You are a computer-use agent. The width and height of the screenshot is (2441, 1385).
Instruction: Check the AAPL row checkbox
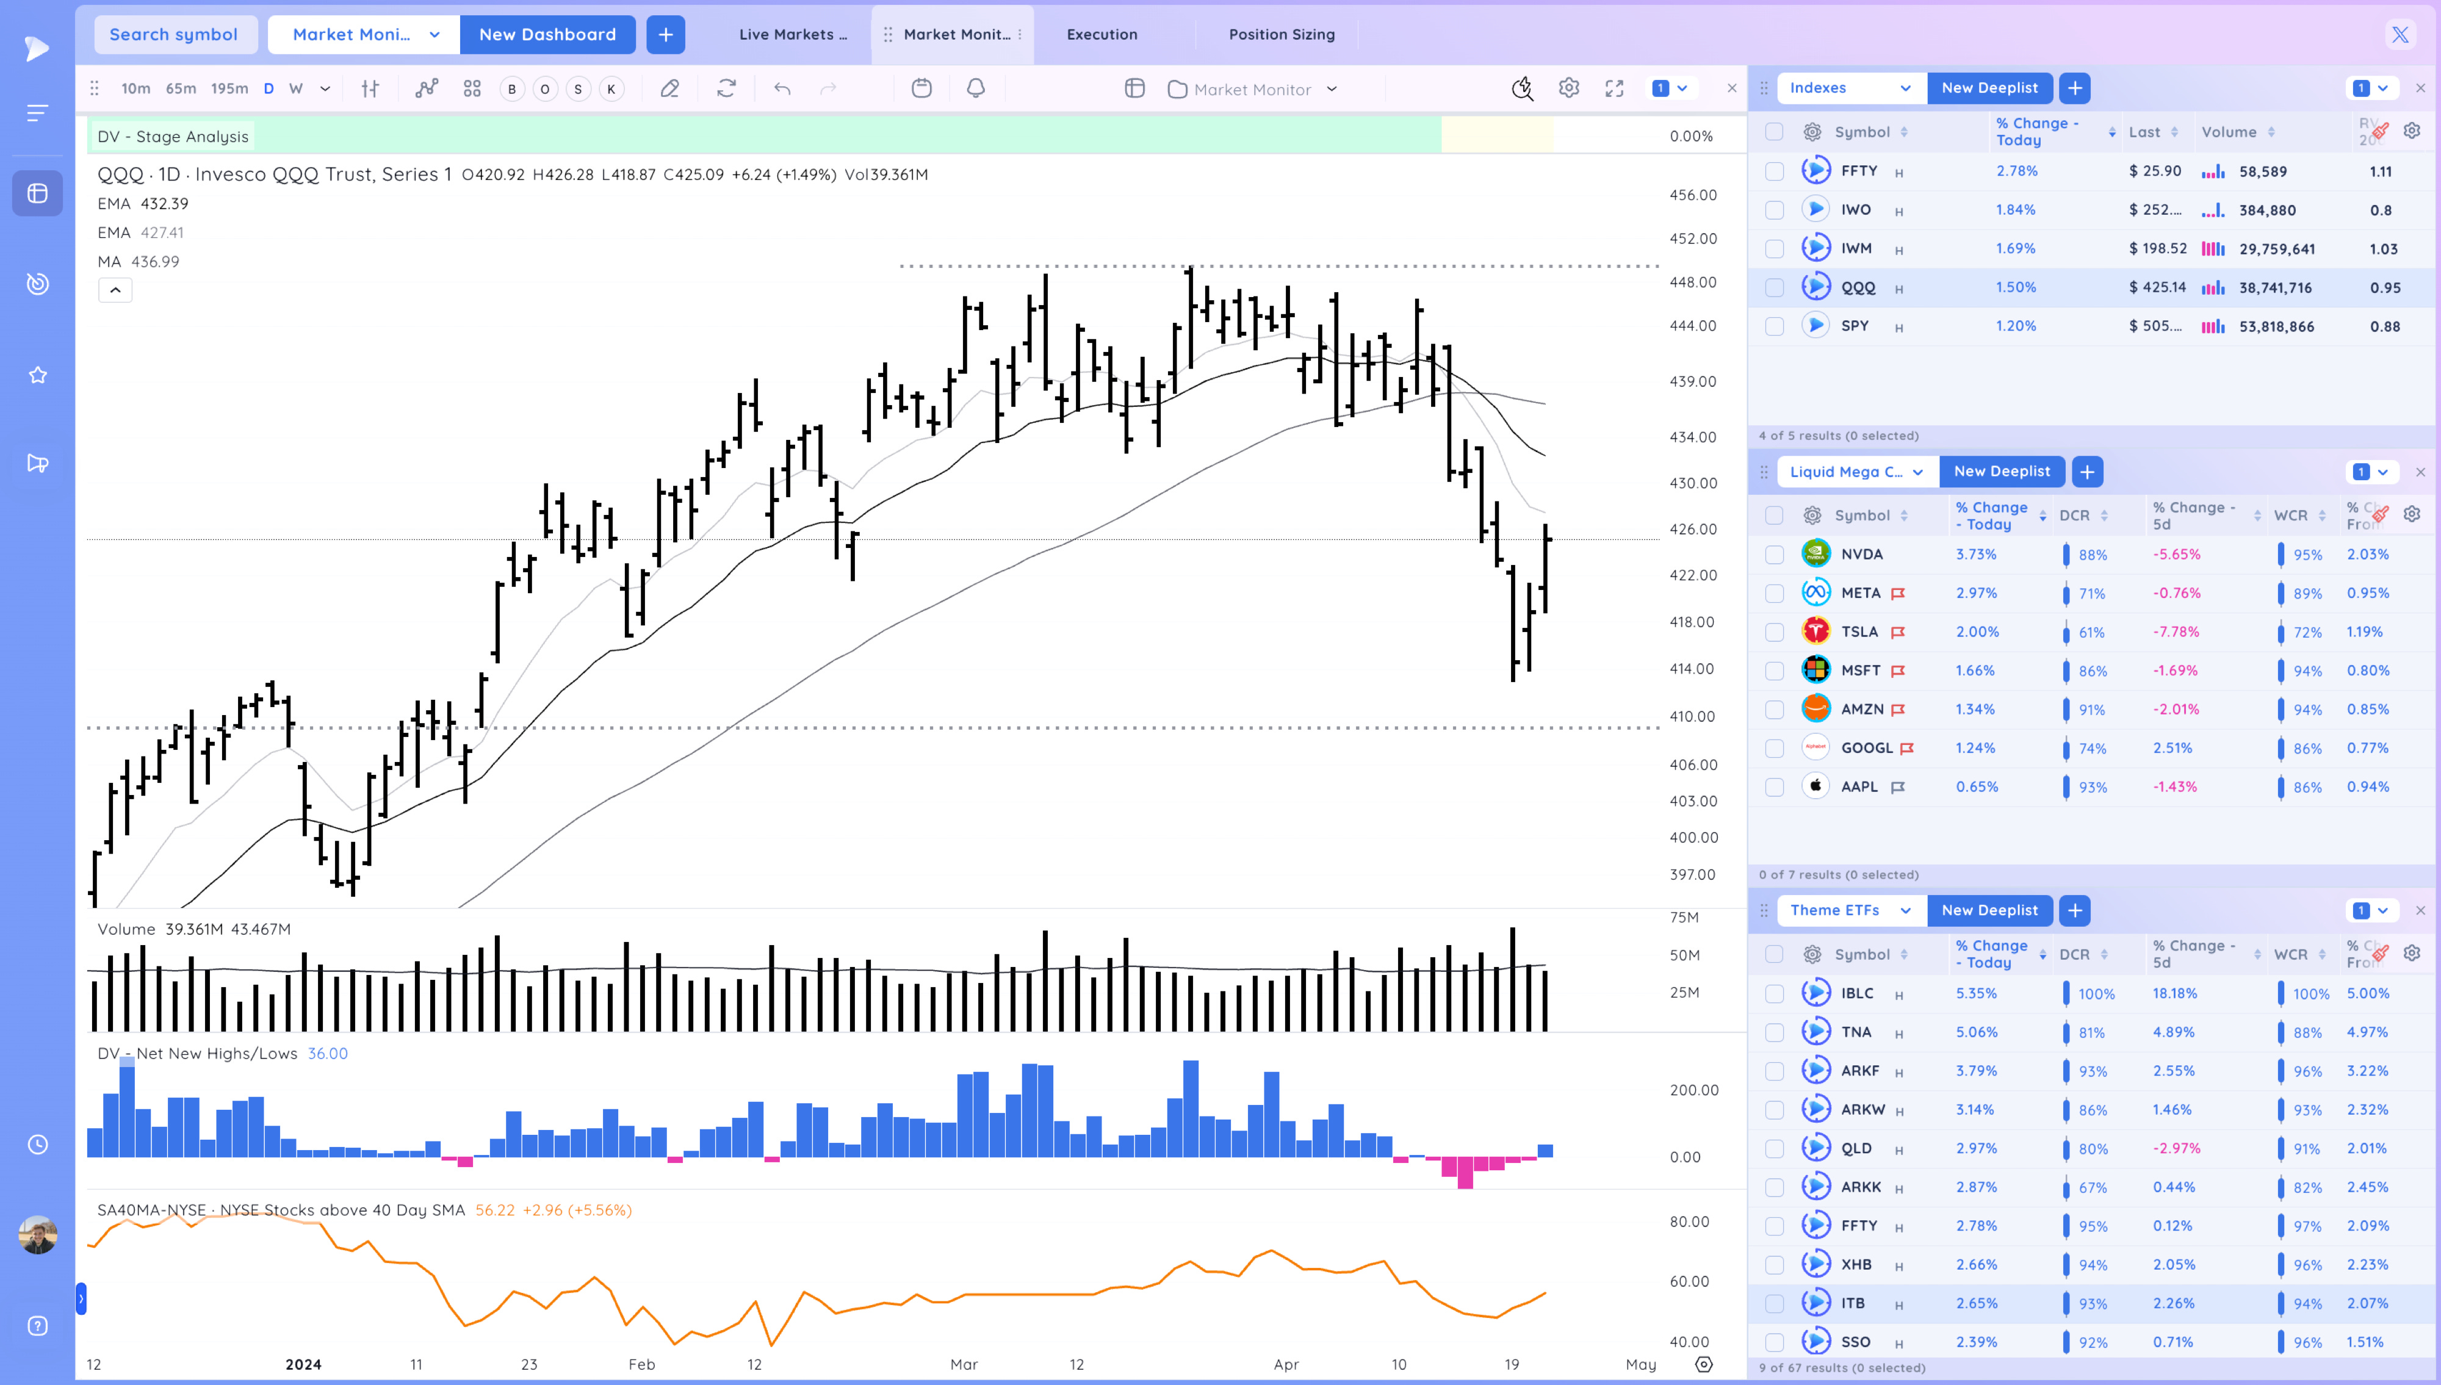(1774, 788)
